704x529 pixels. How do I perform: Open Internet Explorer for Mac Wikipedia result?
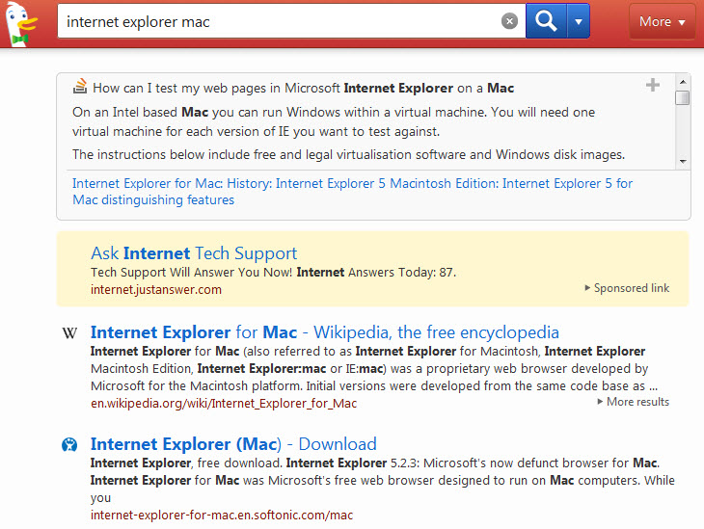(324, 332)
